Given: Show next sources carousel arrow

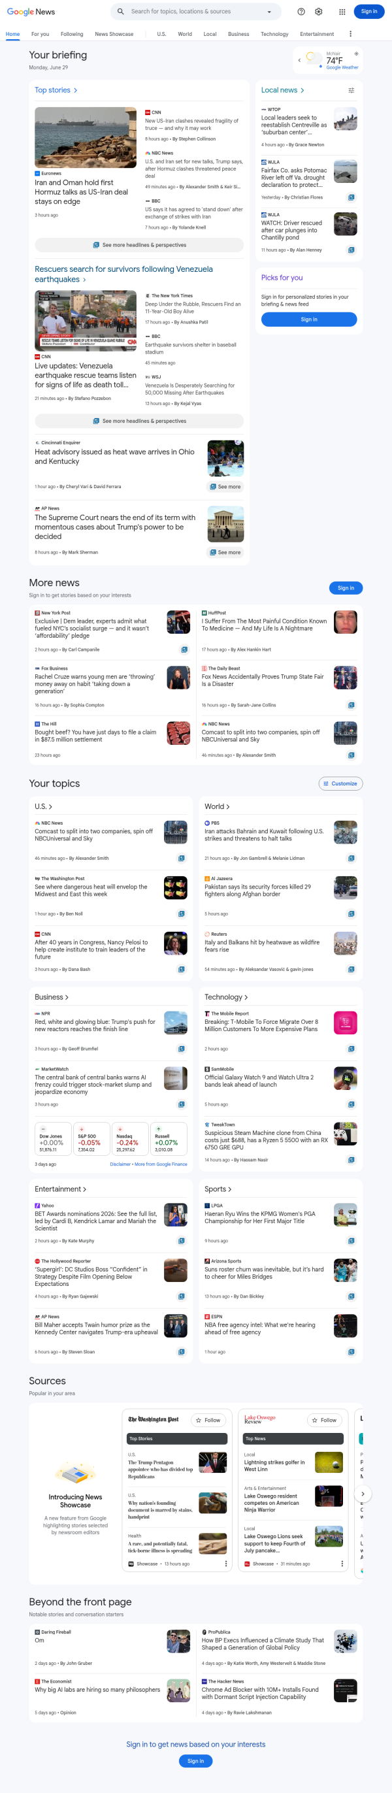Looking at the screenshot, I should tap(362, 1494).
